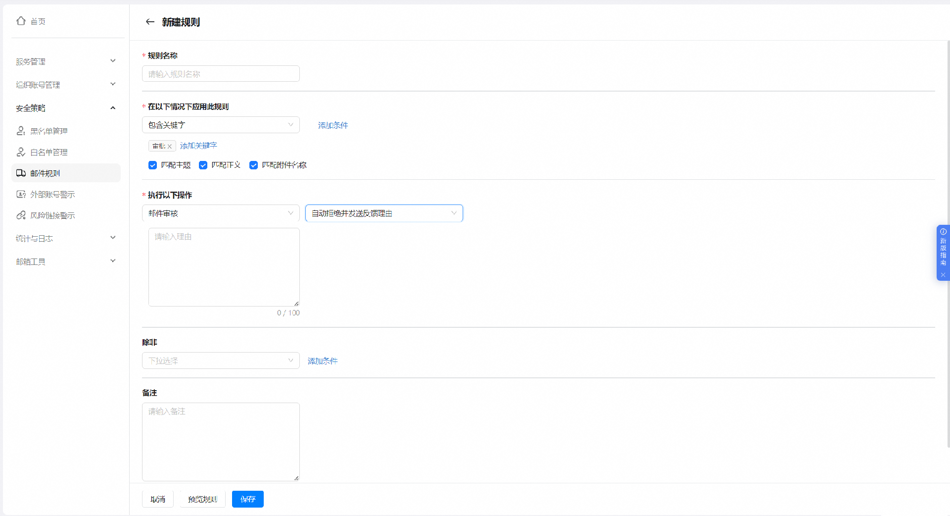Image resolution: width=950 pixels, height=516 pixels.
Task: Click the 外部账号警示 sidebar icon
Action: (21, 194)
